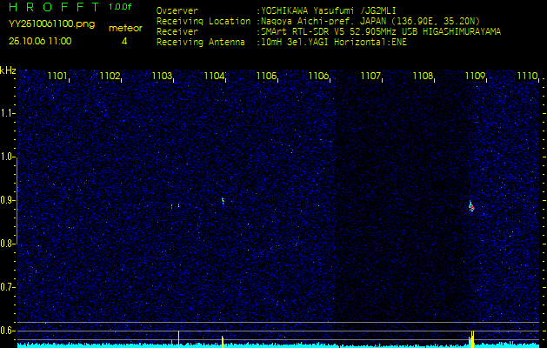
Task: Click the 0.6 kHz axis label
Action: [x=8, y=330]
